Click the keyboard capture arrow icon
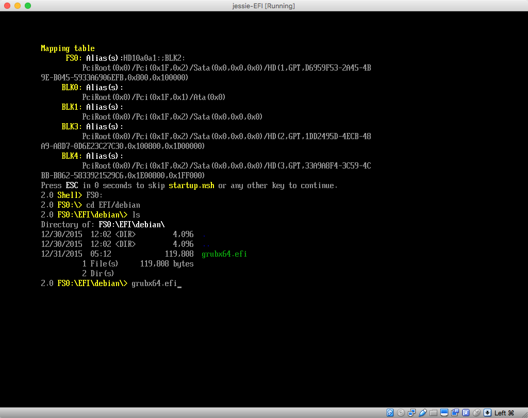 coord(487,413)
